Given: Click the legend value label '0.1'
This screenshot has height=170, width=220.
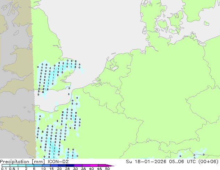Looking at the screenshot, I should 4,169.
